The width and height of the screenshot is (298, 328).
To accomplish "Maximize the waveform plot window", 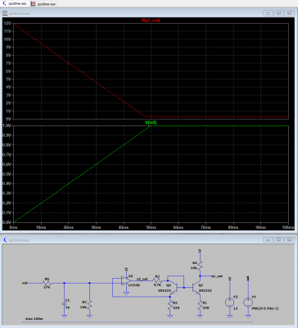I will 278,13.
